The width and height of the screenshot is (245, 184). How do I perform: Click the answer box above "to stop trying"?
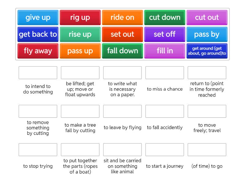point(38,150)
